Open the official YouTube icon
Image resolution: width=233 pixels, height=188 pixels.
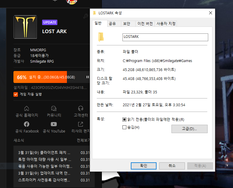pos(54,124)
